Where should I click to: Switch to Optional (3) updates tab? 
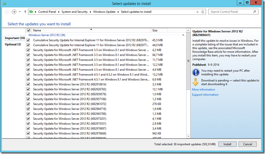[13, 44]
